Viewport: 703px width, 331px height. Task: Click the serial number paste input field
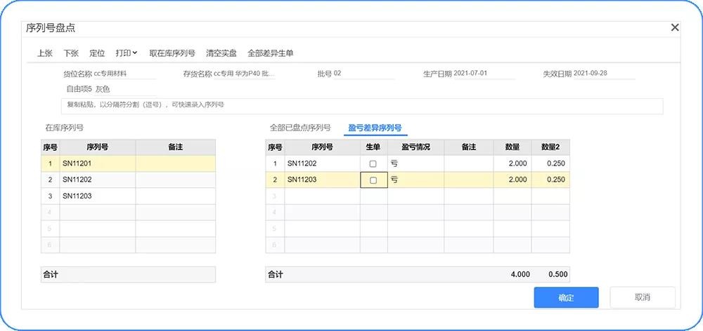(351, 105)
